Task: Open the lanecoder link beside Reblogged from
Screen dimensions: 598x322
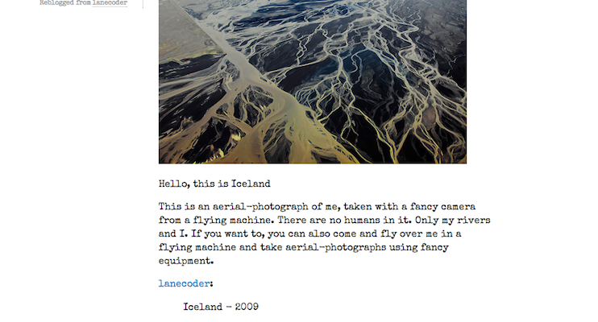Action: (110, 2)
